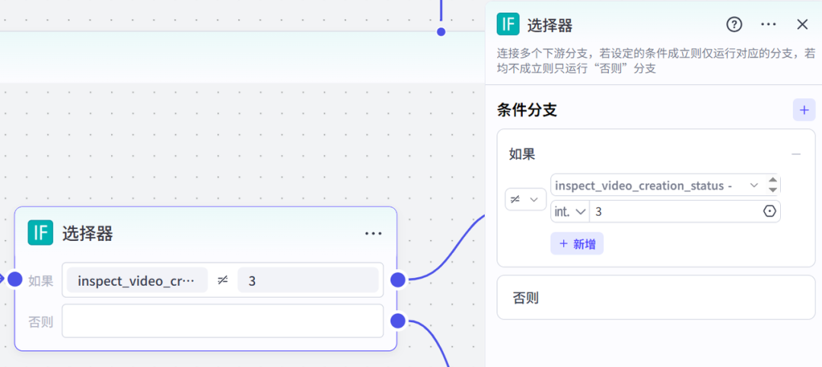Click the up arrow of variable stepper

[773, 181]
